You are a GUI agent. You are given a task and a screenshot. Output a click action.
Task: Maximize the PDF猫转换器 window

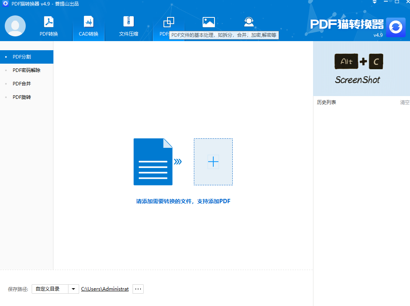pos(397,2)
